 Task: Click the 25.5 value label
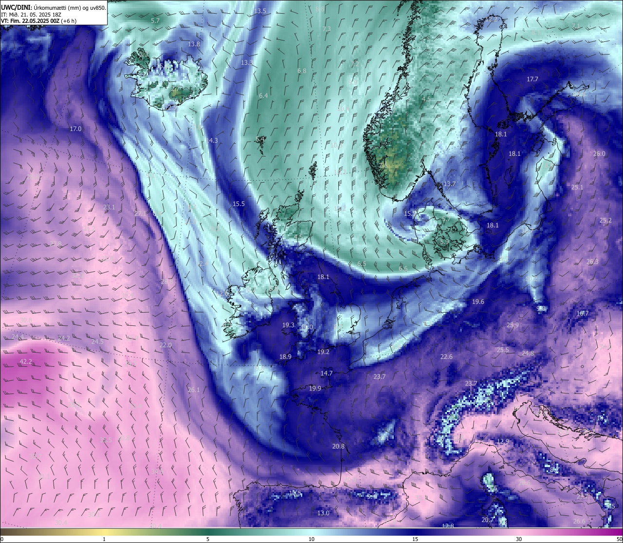point(503,350)
